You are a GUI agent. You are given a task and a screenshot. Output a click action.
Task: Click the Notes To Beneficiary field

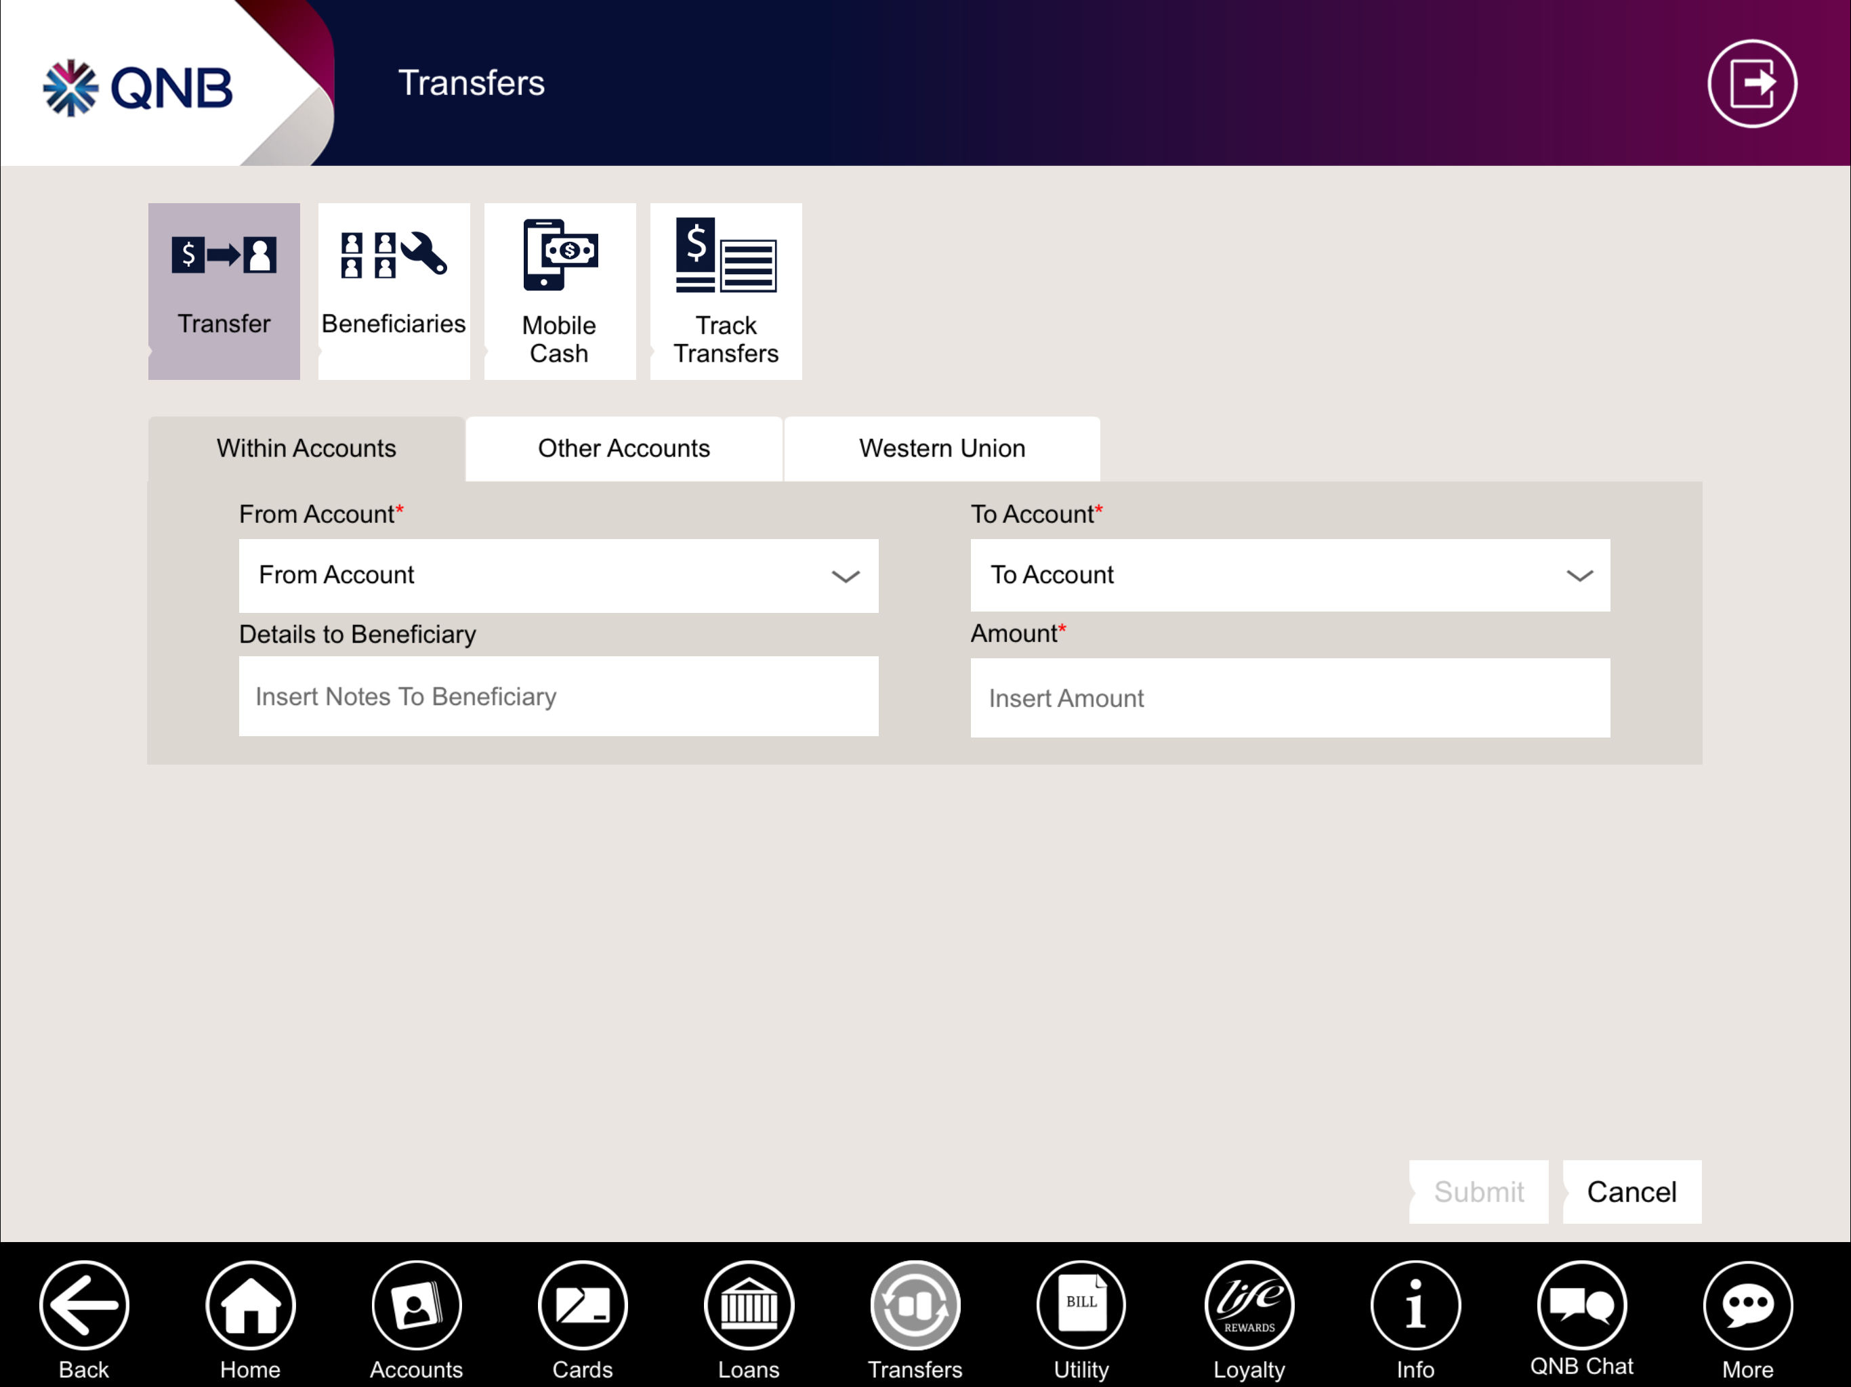tap(558, 696)
